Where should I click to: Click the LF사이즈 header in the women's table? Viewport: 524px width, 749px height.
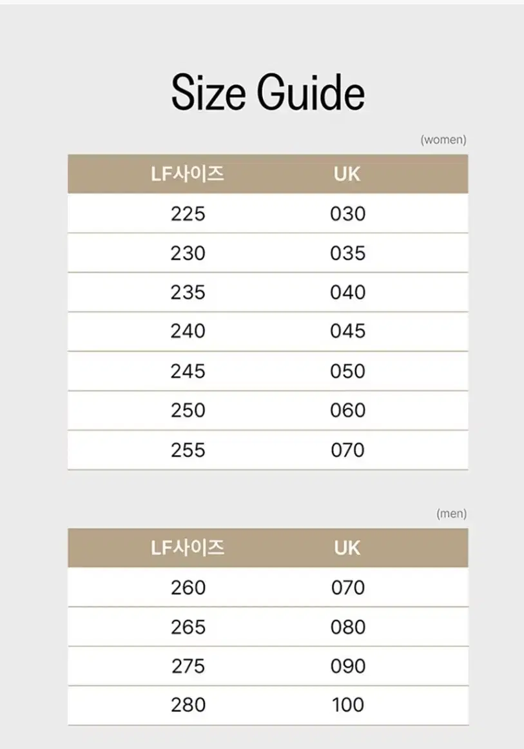(x=188, y=174)
